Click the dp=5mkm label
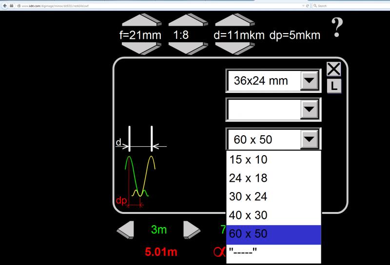Viewport: 390px width, 265px height. [x=295, y=35]
